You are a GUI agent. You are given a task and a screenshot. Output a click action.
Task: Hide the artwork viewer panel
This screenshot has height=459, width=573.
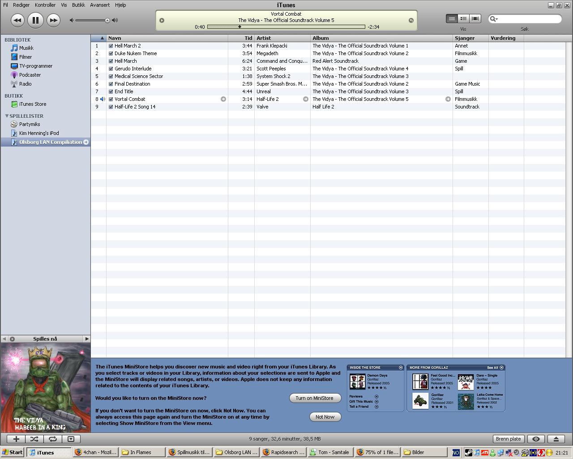point(71,439)
